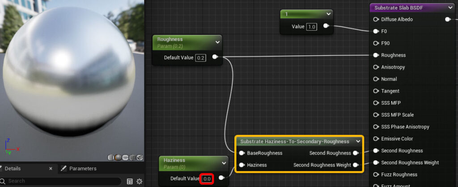Click the Haziness param node output pin
Image resolution: width=458 pixels, height=187 pixels.
pos(222,178)
